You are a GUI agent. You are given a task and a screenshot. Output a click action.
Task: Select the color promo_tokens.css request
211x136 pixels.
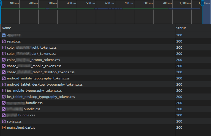coord(33,60)
